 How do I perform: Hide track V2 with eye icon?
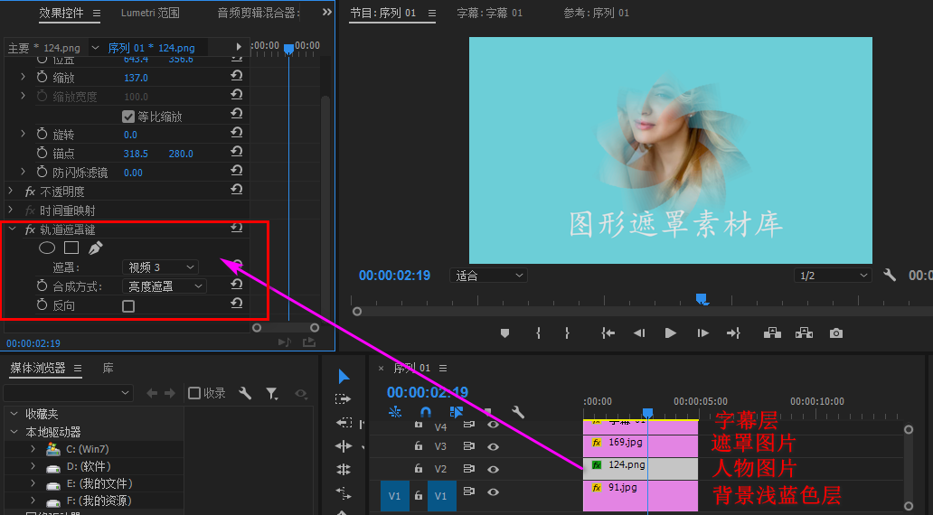click(493, 469)
